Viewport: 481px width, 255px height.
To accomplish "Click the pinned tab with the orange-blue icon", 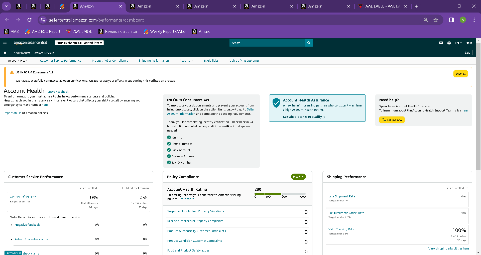I will pos(62,6).
